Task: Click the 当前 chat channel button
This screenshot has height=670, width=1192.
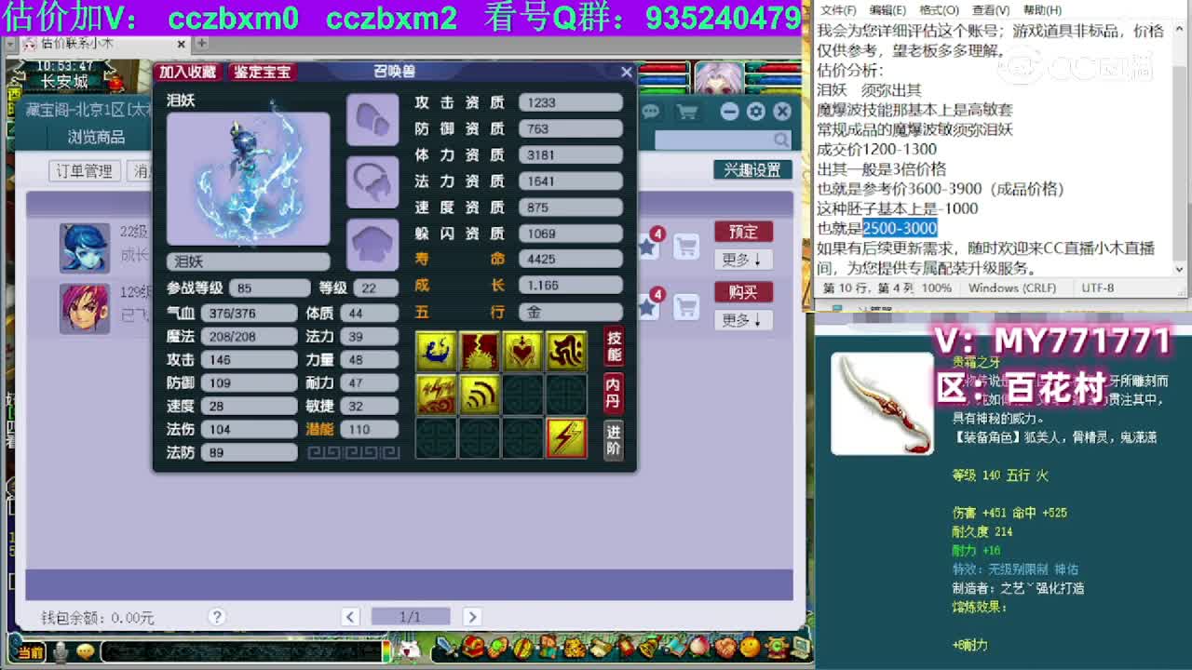Action: pyautogui.click(x=30, y=652)
